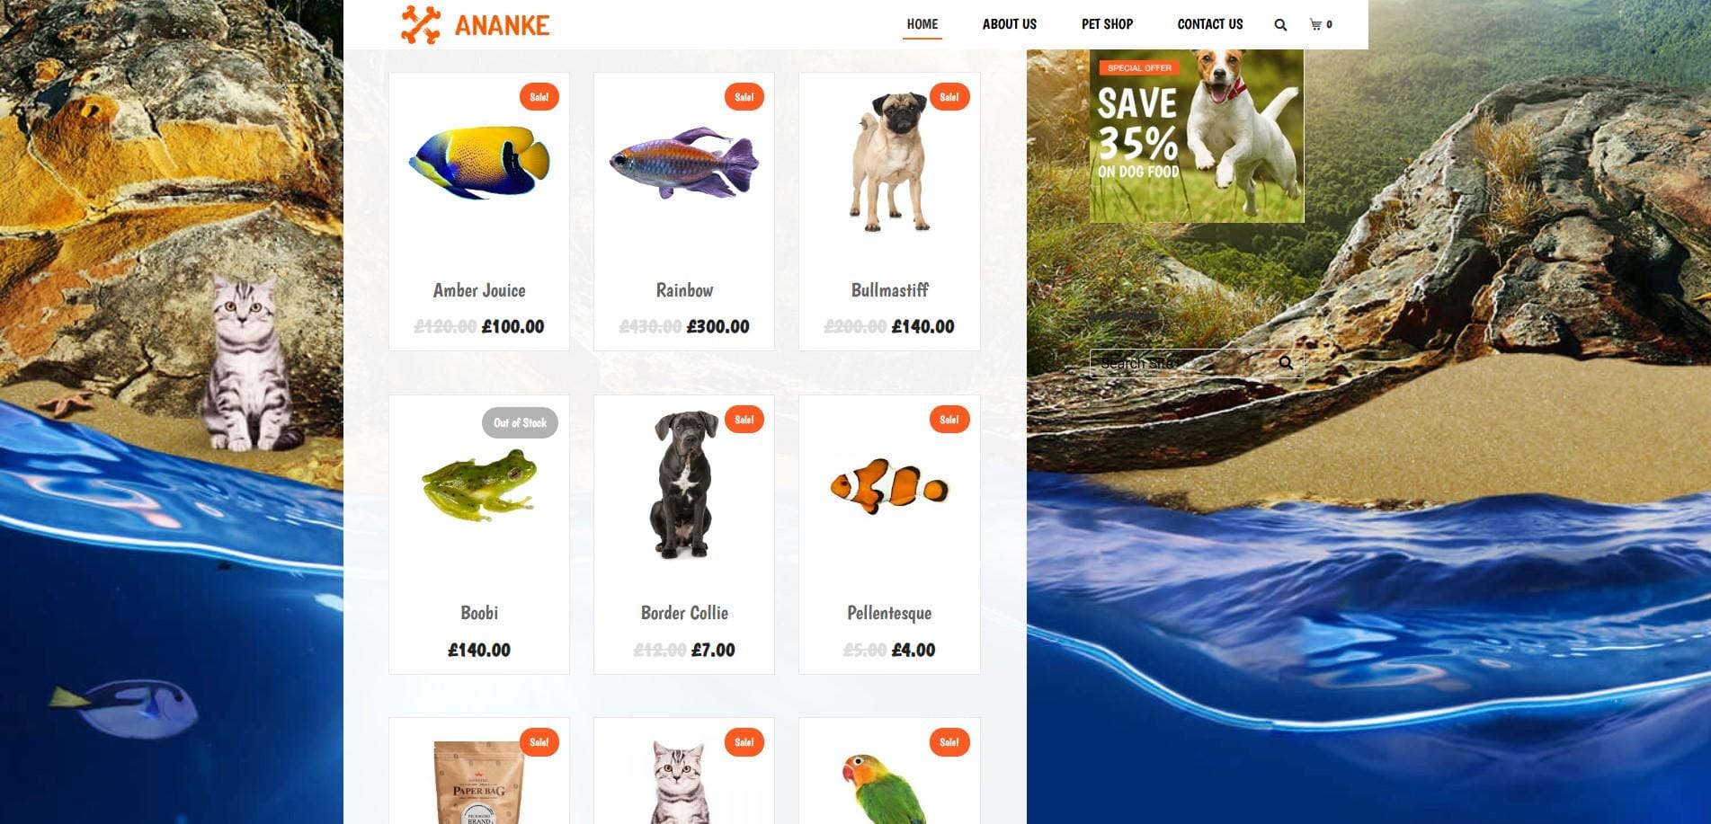Screen dimensions: 1711x824
Task: Click the Sale badge on Bullmastiff
Action: pos(949,97)
